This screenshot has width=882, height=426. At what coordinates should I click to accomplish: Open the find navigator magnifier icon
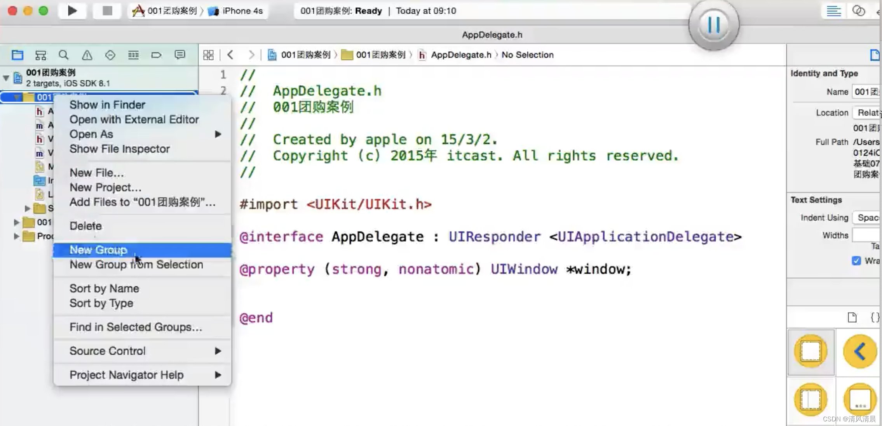pyautogui.click(x=63, y=55)
